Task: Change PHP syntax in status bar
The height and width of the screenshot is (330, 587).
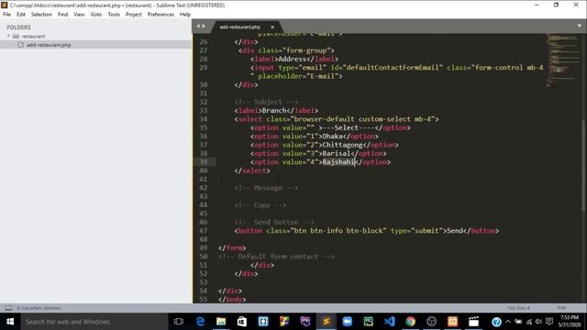Action: click(x=561, y=308)
